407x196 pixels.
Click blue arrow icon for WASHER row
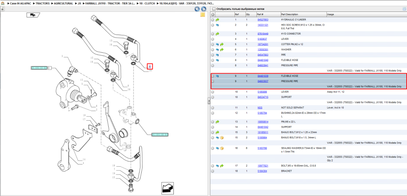pos(217,50)
